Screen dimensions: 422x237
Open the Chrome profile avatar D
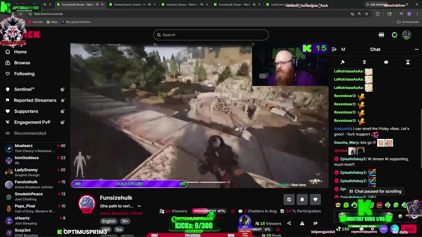point(409,14)
